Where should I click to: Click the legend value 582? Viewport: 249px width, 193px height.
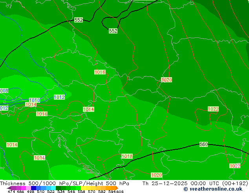point(102,191)
